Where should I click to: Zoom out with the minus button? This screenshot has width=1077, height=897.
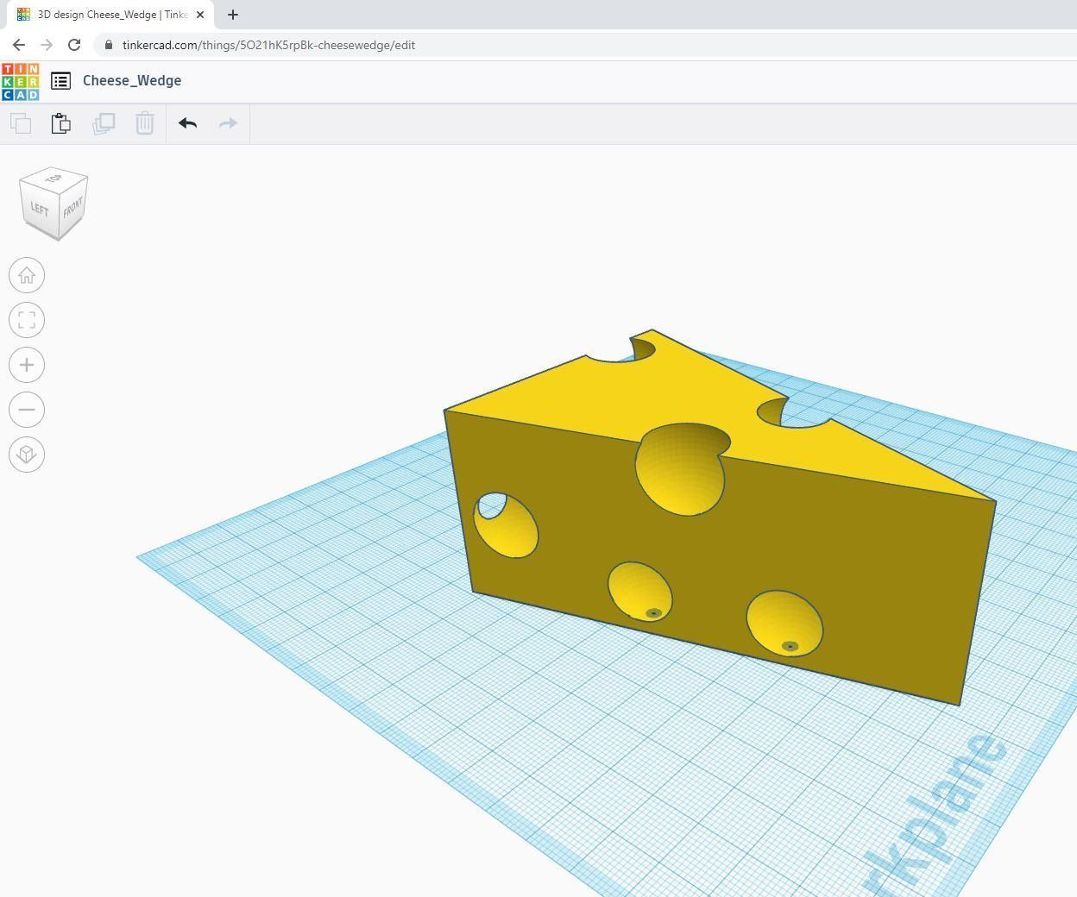pyautogui.click(x=27, y=410)
